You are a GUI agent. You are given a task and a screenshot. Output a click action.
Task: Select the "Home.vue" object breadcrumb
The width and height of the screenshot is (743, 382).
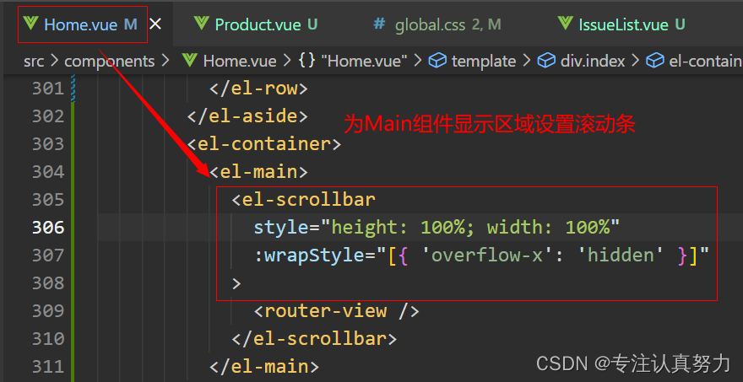click(362, 61)
